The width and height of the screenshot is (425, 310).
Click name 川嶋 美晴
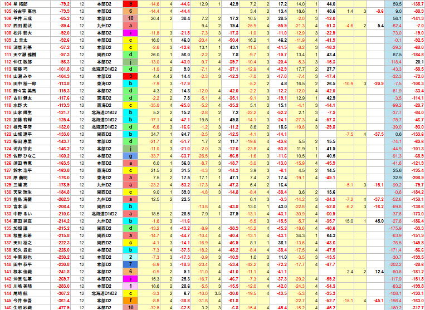click(22, 286)
